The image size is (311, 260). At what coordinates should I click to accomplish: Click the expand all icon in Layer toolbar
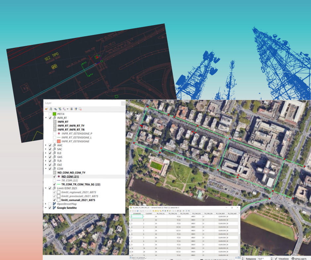(x=71, y=109)
